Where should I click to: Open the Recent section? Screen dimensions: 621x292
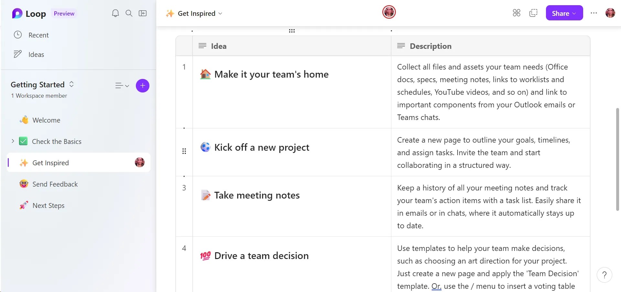[38, 35]
